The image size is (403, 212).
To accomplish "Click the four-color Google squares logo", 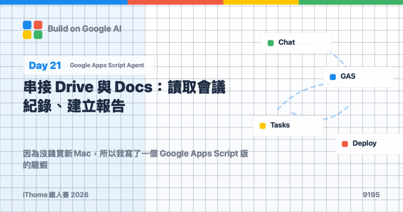I will pyautogui.click(x=33, y=30).
